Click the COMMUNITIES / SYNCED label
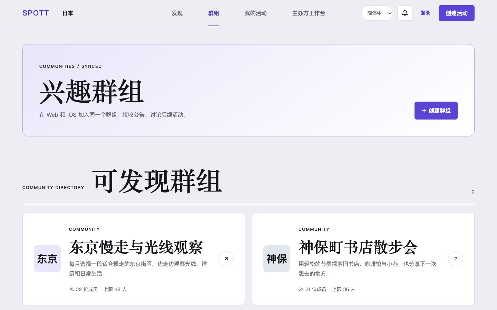497x310 pixels. pos(70,66)
